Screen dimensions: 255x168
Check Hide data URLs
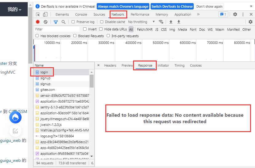pos(101,29)
